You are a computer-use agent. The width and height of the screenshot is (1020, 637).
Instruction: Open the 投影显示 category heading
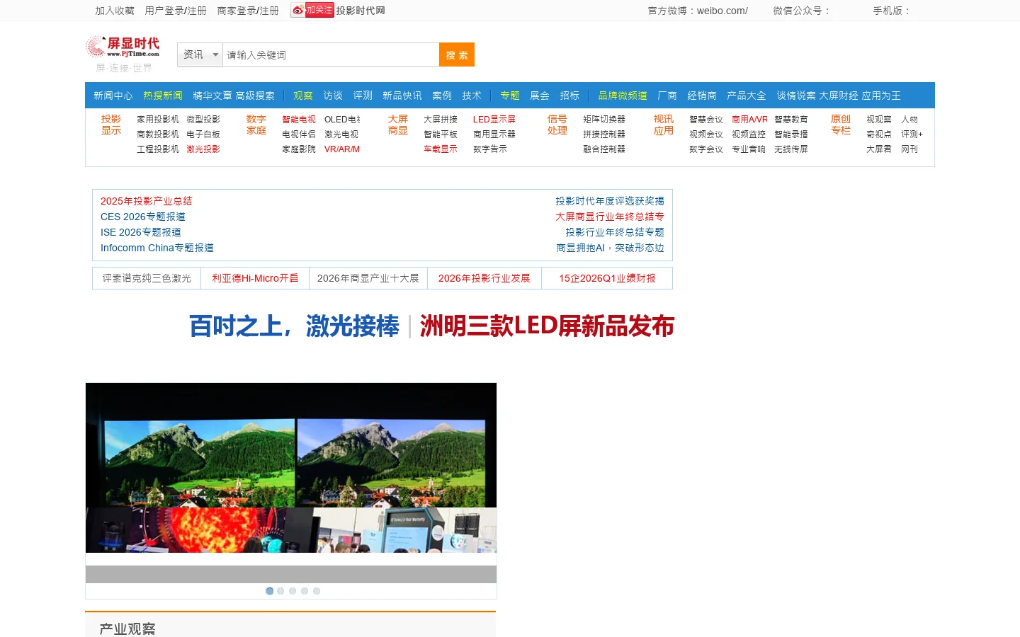(111, 125)
